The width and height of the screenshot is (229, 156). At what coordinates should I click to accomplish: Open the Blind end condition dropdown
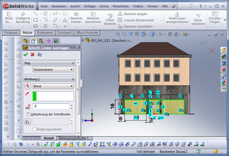pos(53,86)
